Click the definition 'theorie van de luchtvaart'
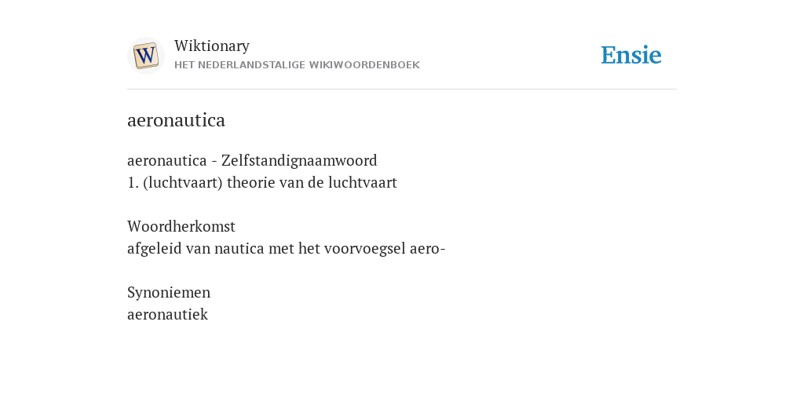The height and width of the screenshot is (402, 804). [x=312, y=182]
